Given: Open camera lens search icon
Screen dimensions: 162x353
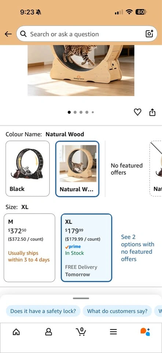Looking at the screenshot, I should (x=150, y=34).
